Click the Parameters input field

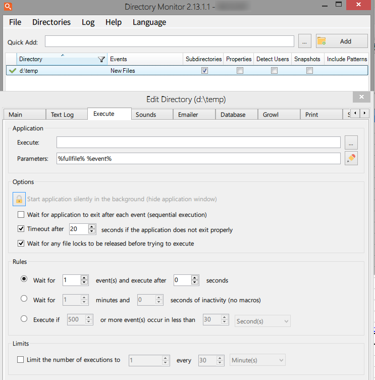pyautogui.click(x=198, y=159)
